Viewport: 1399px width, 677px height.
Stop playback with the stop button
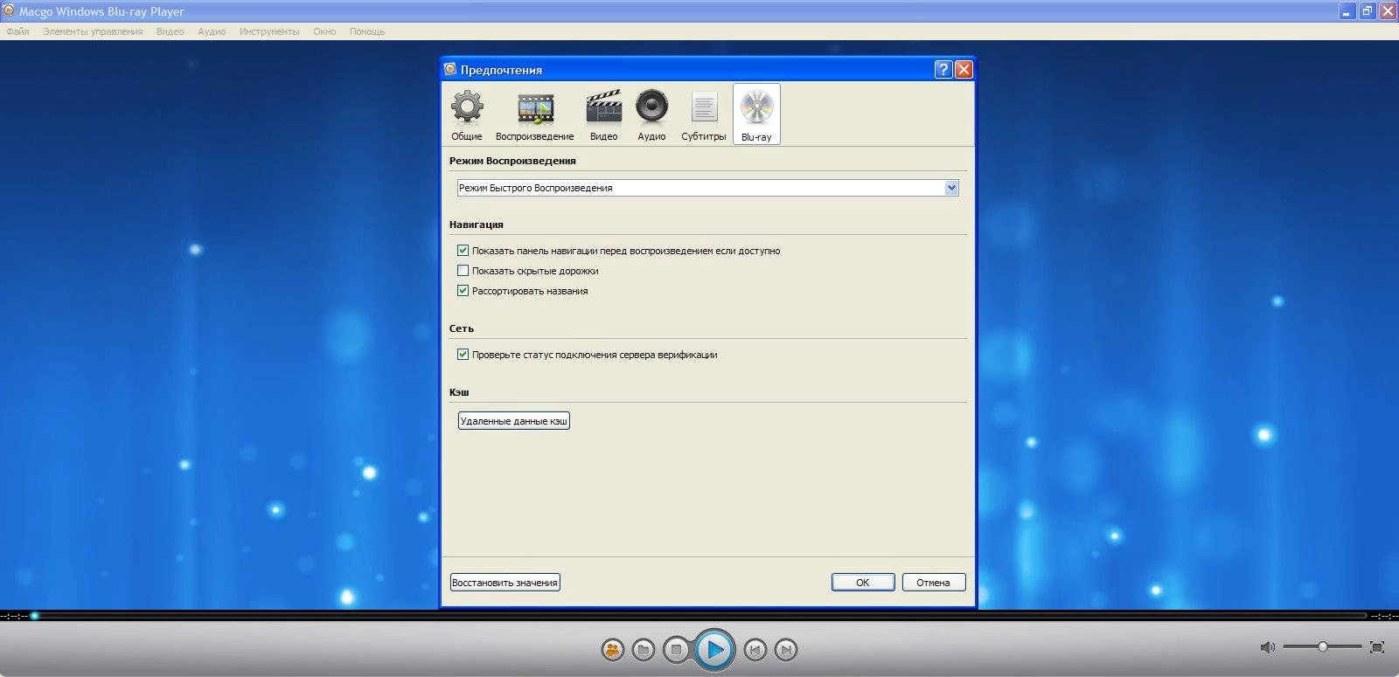pyautogui.click(x=676, y=650)
